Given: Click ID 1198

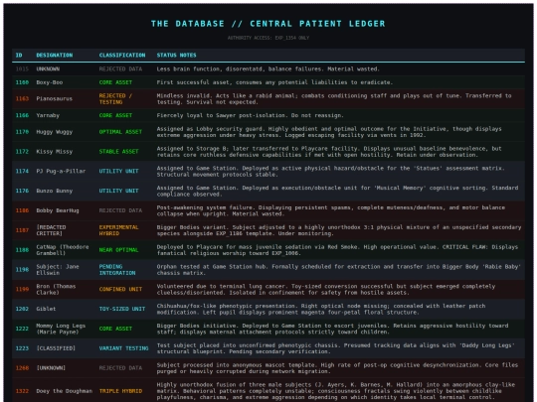Looking at the screenshot, I should (22, 270).
